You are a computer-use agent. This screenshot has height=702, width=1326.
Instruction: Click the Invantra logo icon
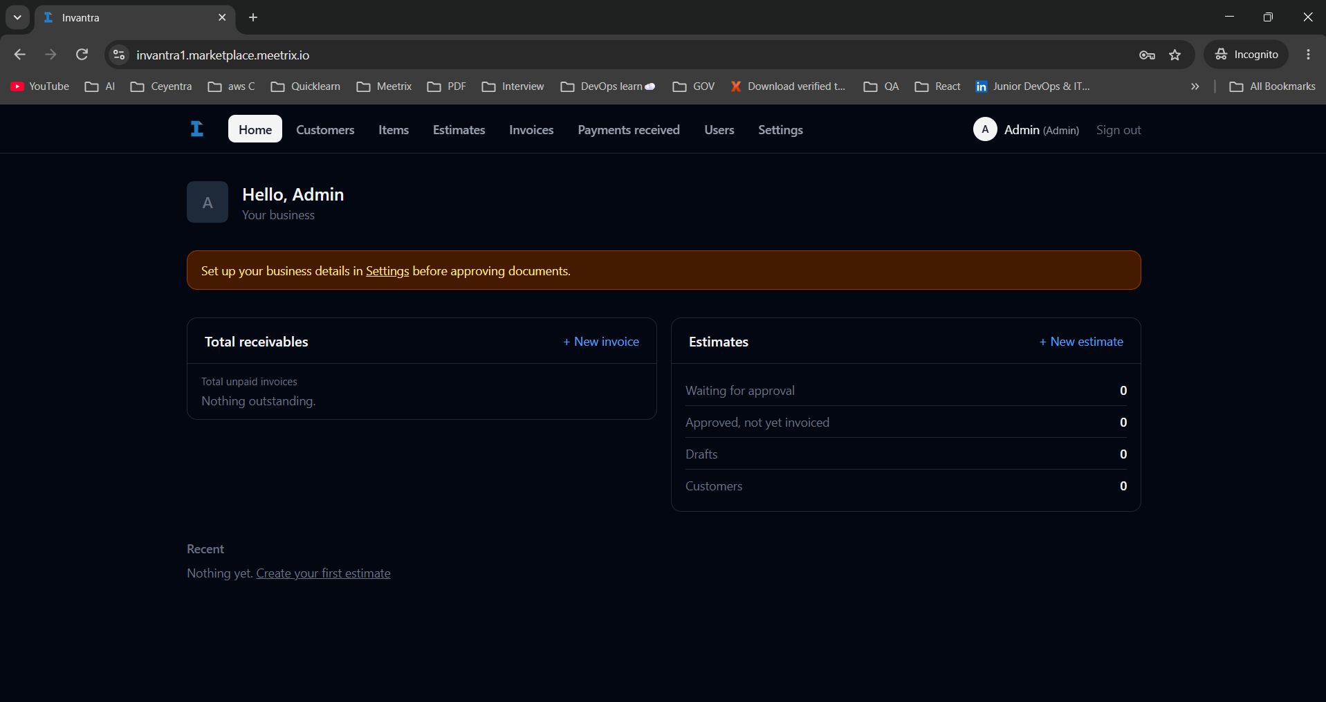click(197, 129)
